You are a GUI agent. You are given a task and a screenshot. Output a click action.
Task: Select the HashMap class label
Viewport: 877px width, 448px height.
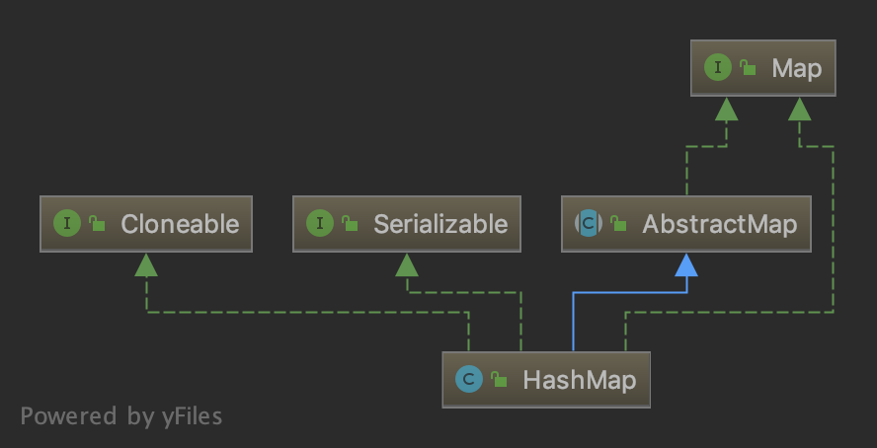579,380
